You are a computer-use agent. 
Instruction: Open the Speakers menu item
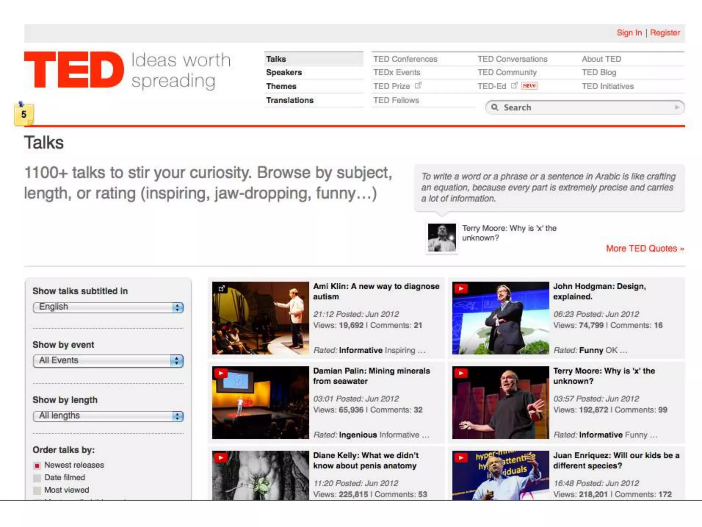(x=284, y=72)
